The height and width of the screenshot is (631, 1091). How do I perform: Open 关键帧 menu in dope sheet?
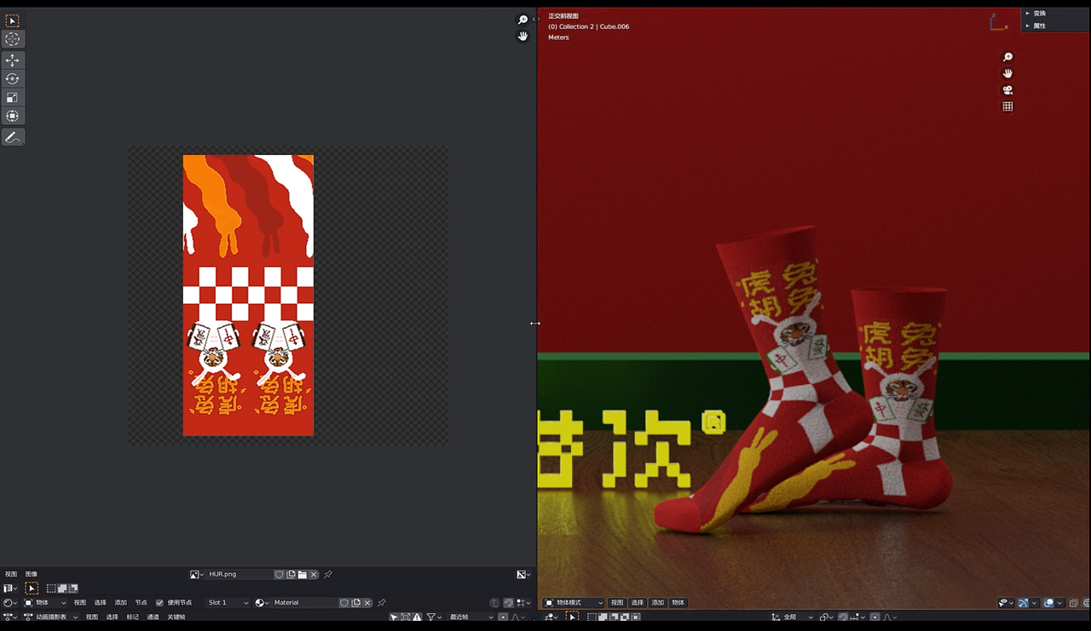(176, 617)
